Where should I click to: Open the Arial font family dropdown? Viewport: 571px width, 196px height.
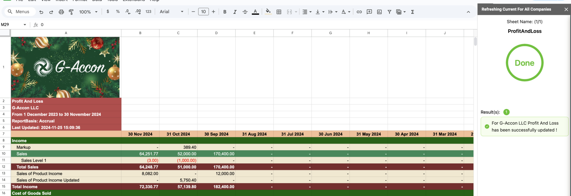coord(171,12)
